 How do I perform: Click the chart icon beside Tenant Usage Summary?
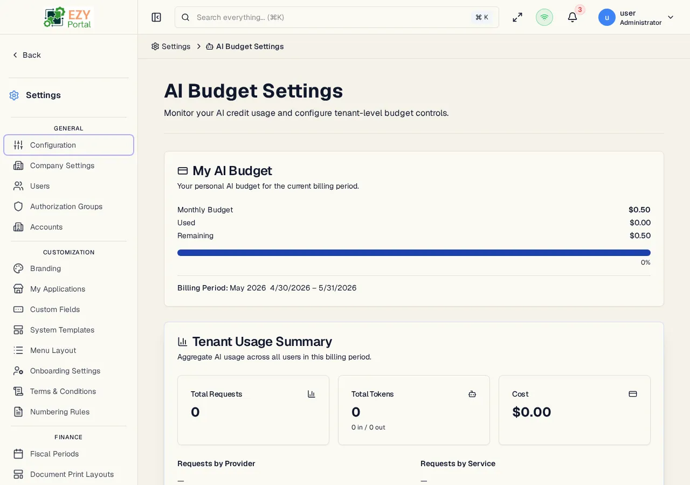click(x=183, y=342)
